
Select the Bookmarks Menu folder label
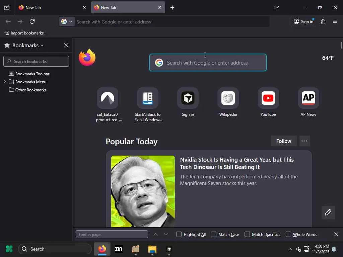coord(31,82)
